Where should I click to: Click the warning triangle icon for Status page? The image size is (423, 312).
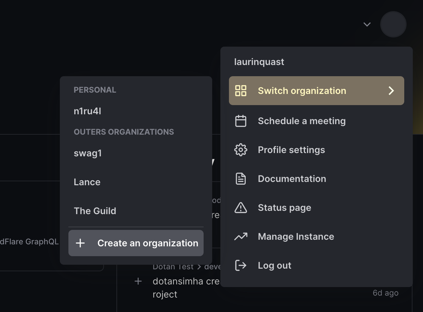tap(241, 208)
